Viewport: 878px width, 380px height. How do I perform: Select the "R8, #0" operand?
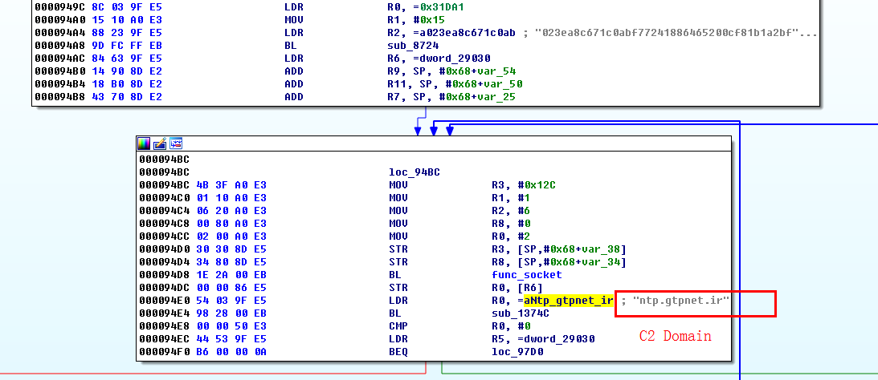click(511, 224)
